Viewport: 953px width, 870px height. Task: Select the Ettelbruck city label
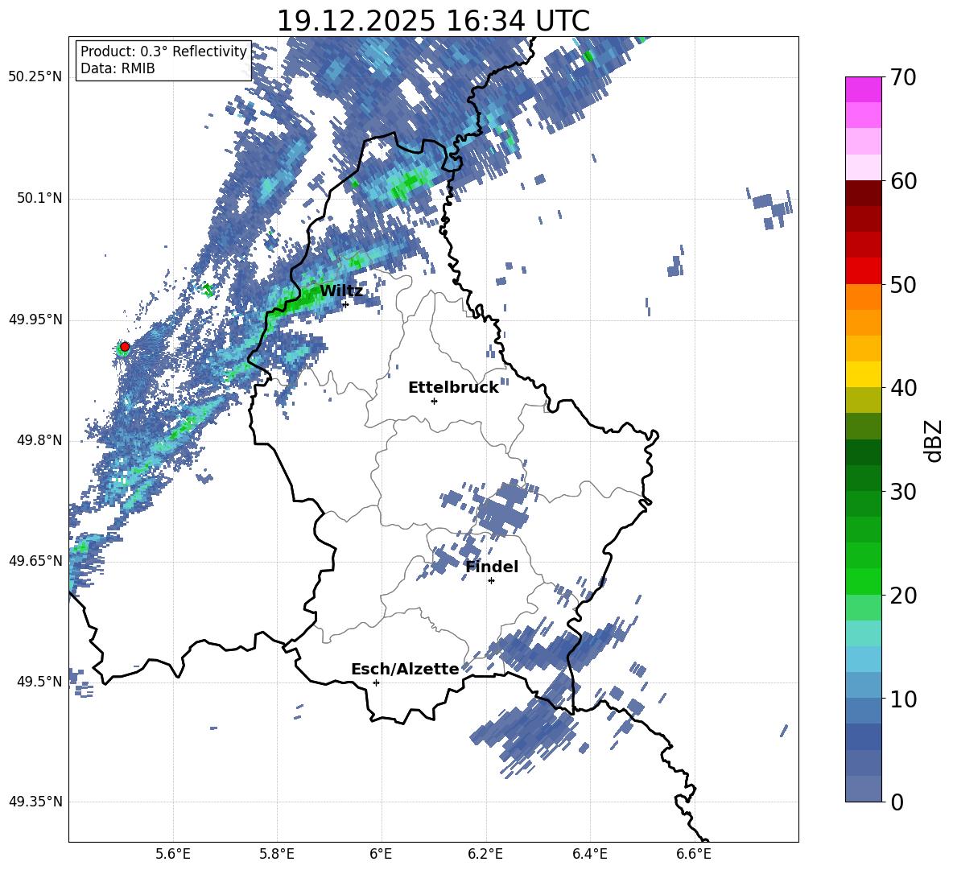[x=453, y=388]
